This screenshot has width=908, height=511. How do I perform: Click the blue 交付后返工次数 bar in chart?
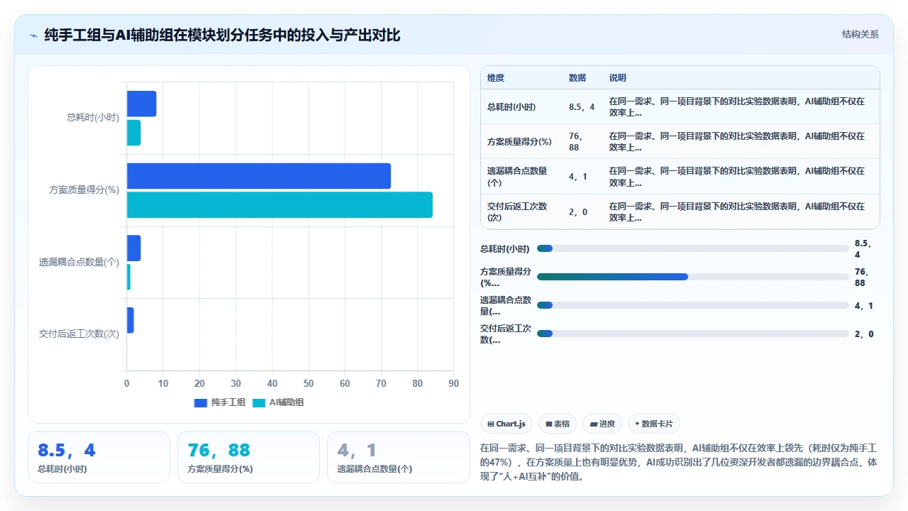click(130, 320)
